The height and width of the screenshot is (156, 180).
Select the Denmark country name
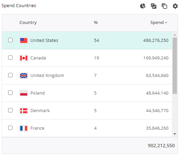(40, 111)
